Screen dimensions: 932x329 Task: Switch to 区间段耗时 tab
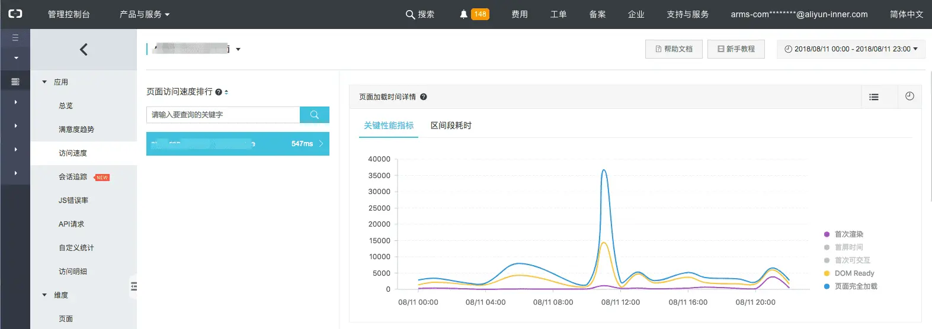pos(451,125)
